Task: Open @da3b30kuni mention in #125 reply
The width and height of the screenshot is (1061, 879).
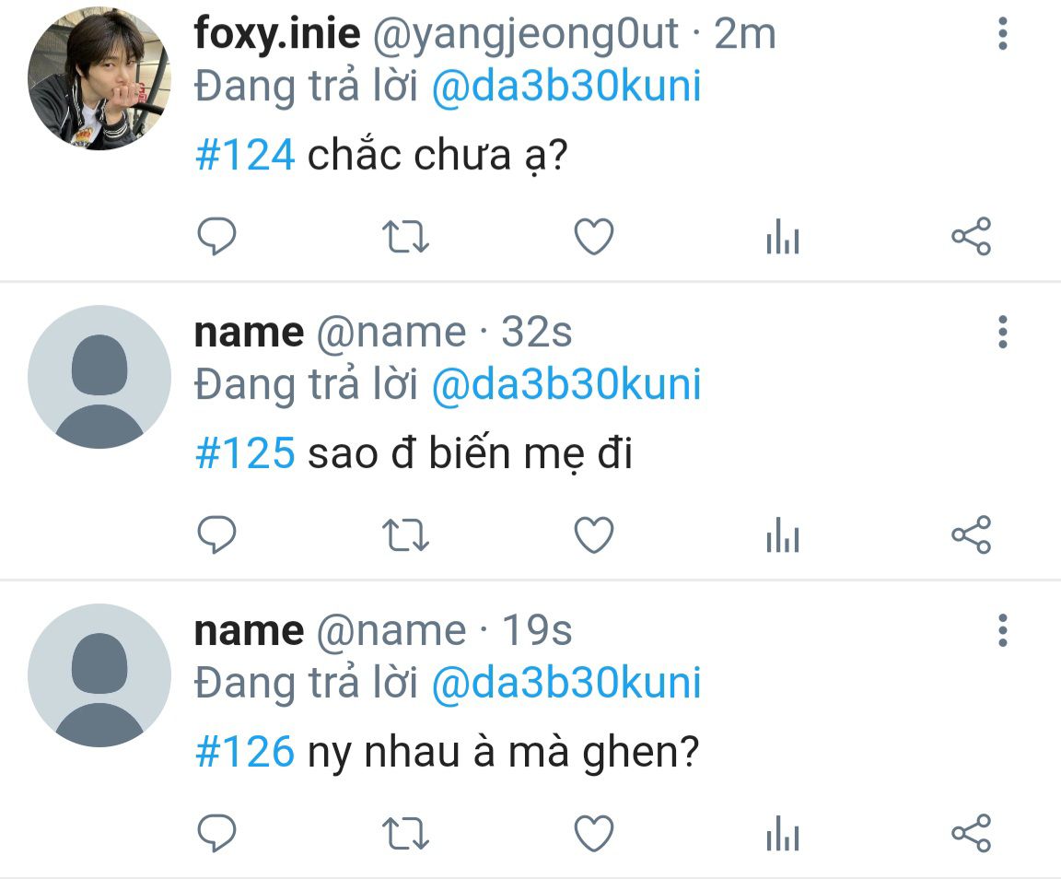Action: pos(566,384)
